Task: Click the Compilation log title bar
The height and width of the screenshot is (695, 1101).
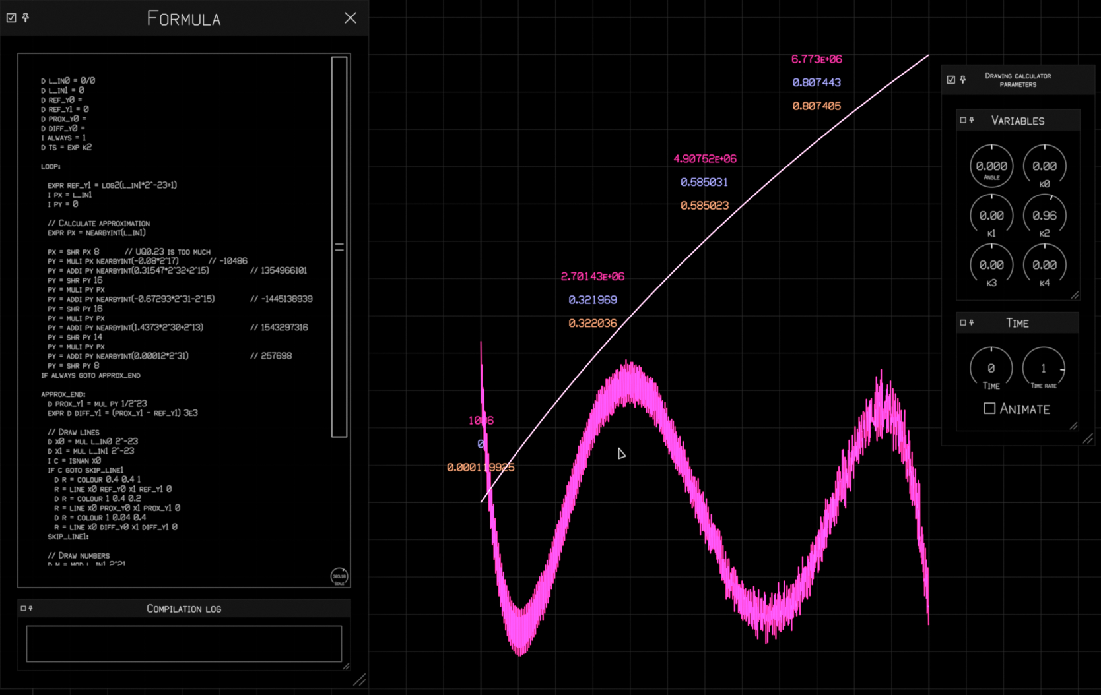Action: tap(184, 609)
